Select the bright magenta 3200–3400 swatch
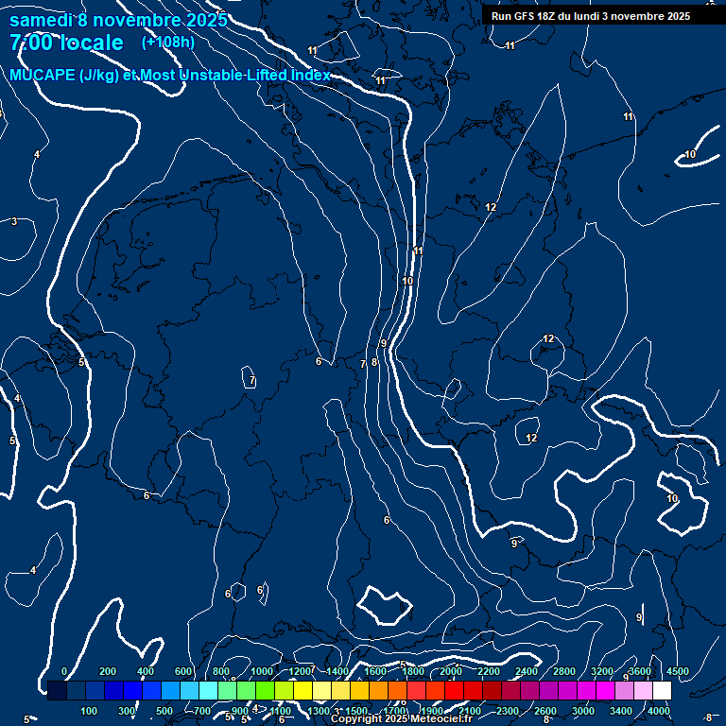The height and width of the screenshot is (726, 726). pos(605,690)
